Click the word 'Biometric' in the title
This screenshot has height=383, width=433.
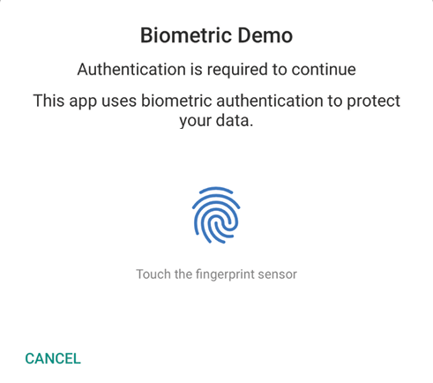click(x=186, y=35)
